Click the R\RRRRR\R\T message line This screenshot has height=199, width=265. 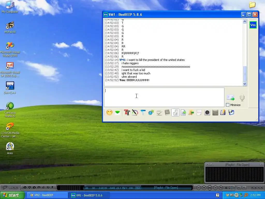pyautogui.click(x=130, y=53)
